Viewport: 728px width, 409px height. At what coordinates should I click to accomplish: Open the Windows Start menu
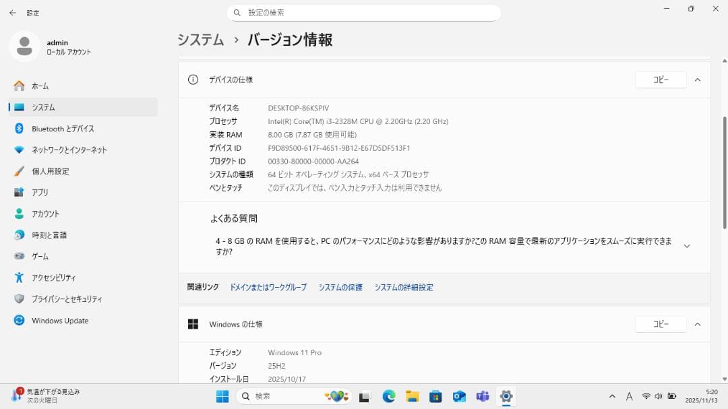tap(222, 396)
